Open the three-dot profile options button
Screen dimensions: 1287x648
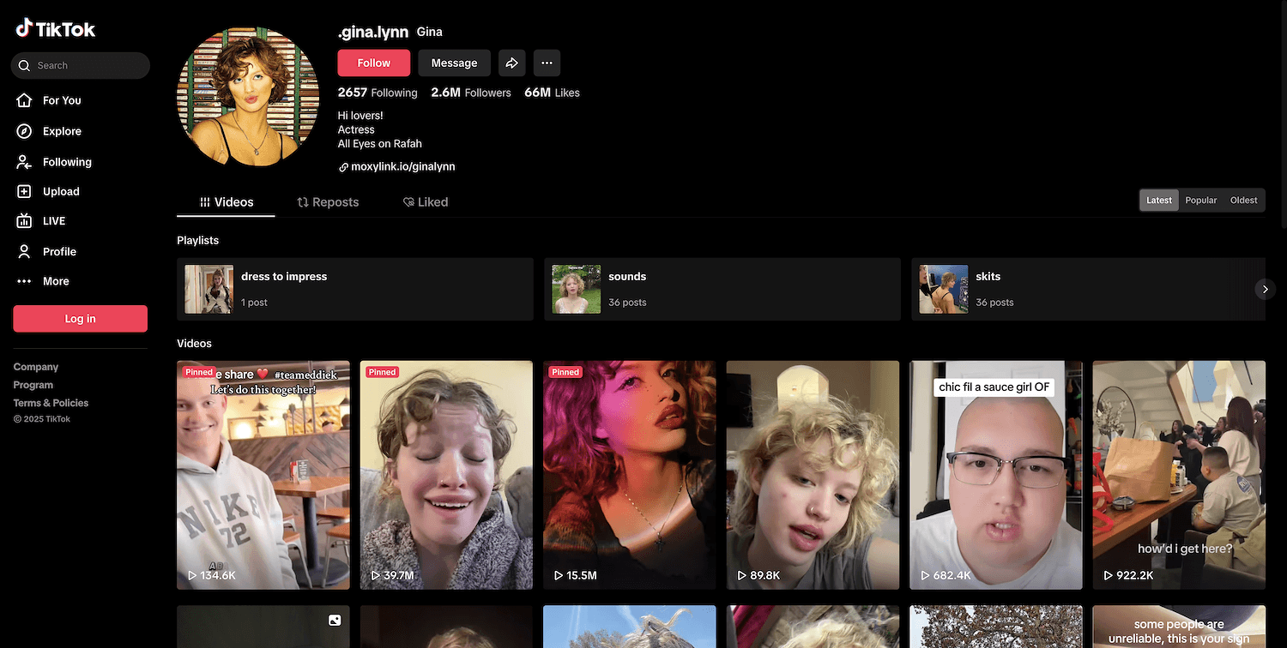(x=547, y=63)
